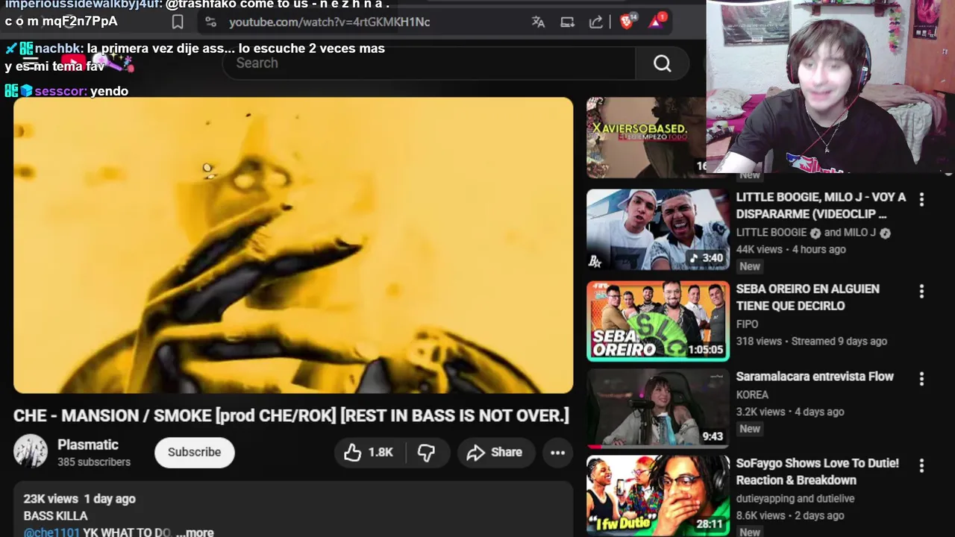
Task: Click the share page icon in address bar
Action: (x=595, y=22)
